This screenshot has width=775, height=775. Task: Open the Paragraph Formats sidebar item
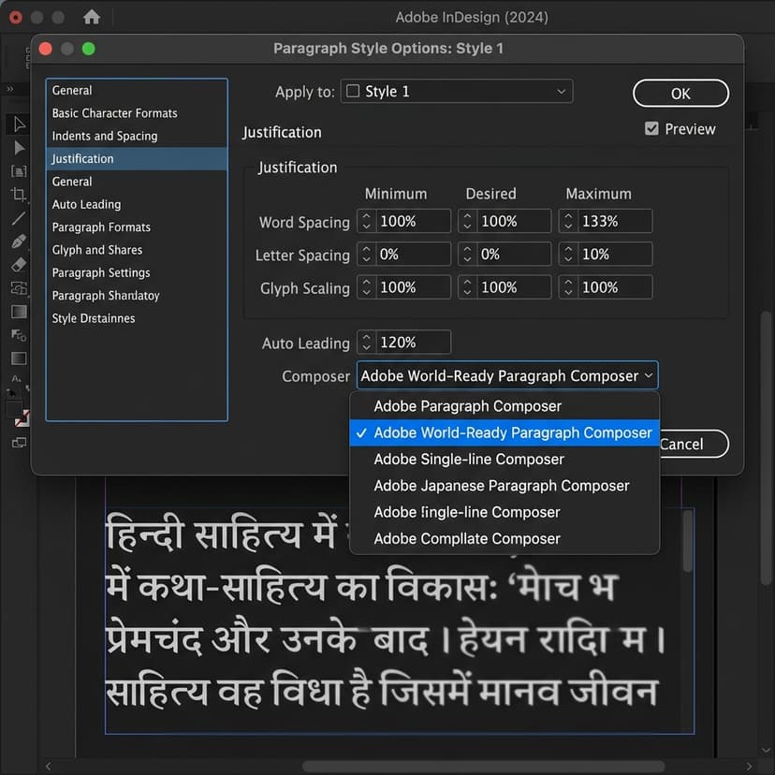pos(137,227)
